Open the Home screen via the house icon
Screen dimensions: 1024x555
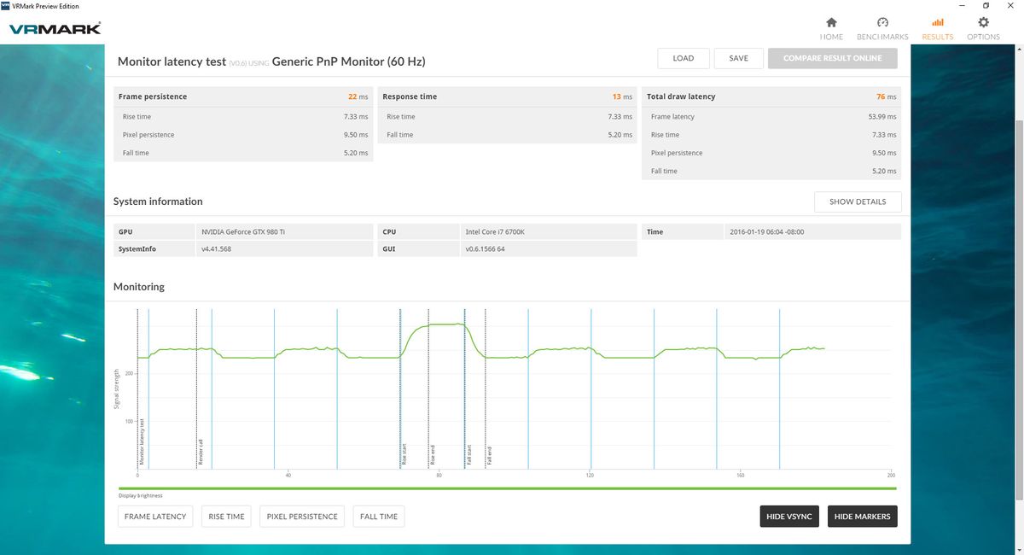point(831,25)
